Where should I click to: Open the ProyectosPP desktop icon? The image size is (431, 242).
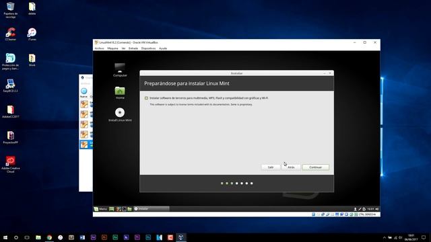pos(11,137)
